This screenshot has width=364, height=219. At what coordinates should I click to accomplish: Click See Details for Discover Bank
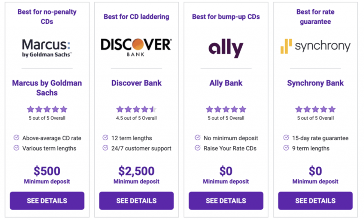click(136, 201)
